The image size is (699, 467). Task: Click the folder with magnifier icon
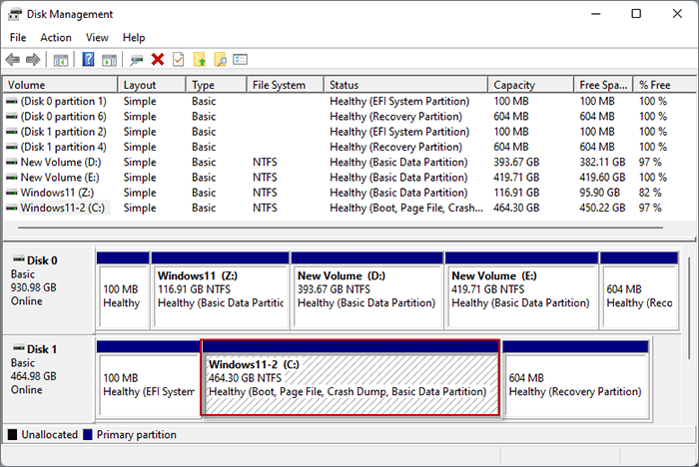coord(220,60)
